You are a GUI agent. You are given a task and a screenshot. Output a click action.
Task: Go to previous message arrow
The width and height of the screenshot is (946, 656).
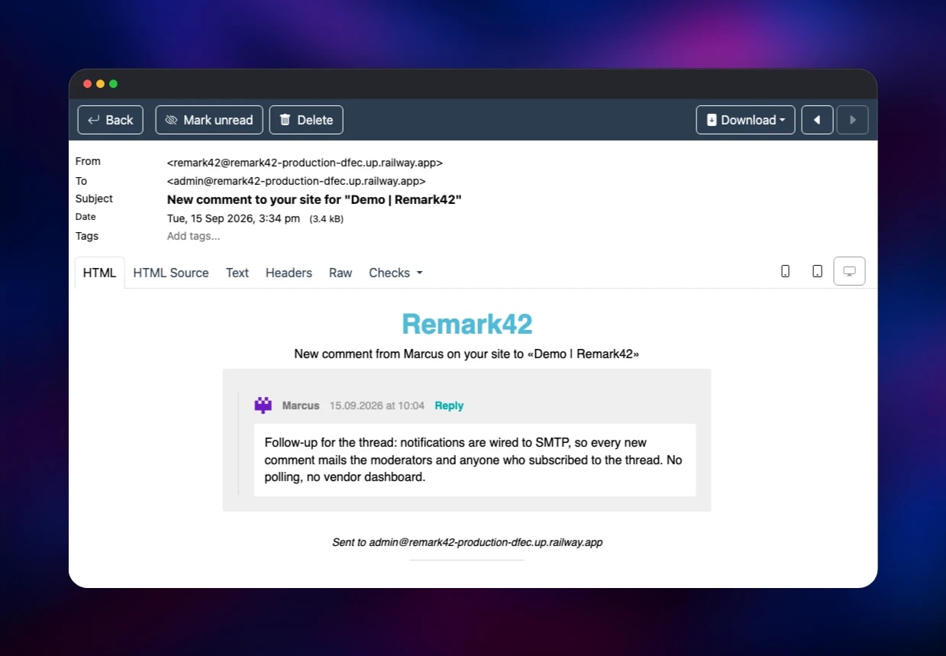pos(817,120)
